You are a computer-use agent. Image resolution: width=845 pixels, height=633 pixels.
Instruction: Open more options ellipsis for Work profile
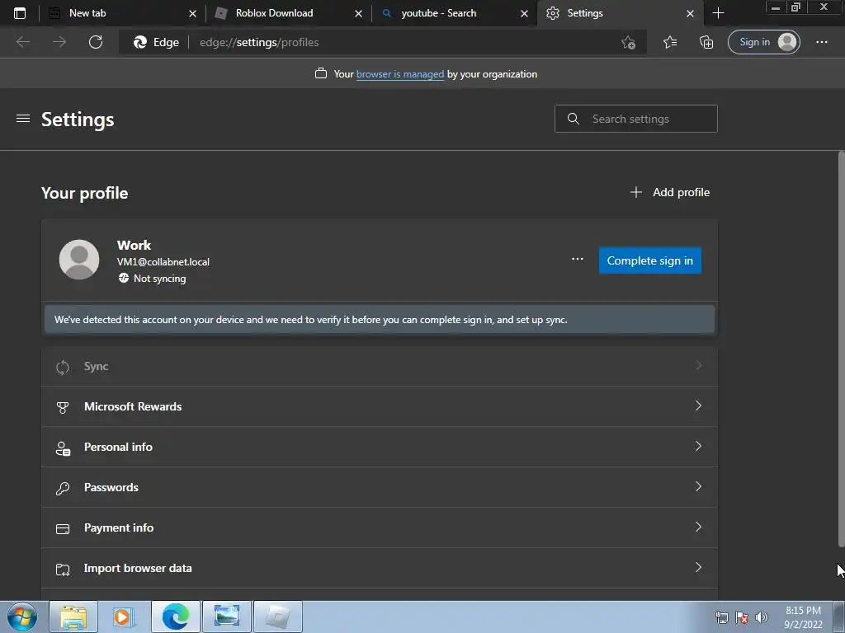(x=577, y=260)
